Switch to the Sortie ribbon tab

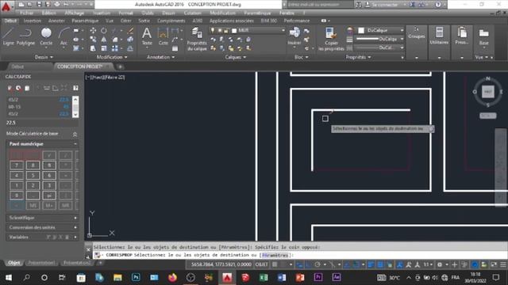coord(144,21)
